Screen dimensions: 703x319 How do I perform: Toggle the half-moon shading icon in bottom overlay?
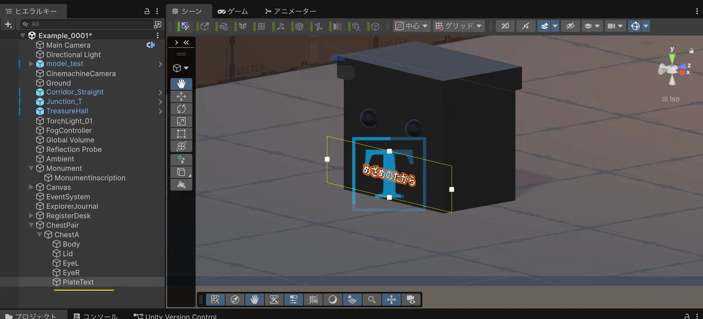332,300
